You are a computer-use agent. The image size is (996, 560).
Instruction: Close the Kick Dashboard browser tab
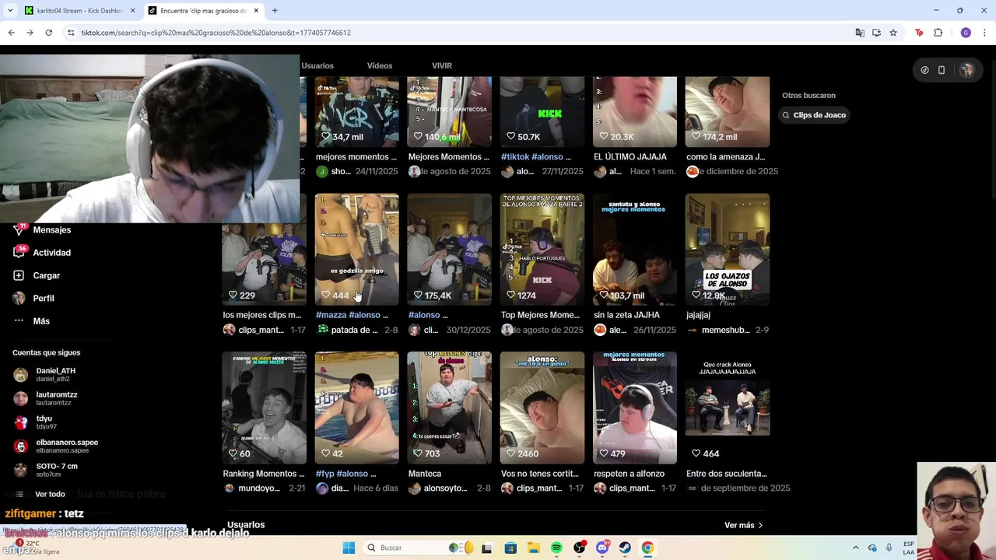(132, 11)
